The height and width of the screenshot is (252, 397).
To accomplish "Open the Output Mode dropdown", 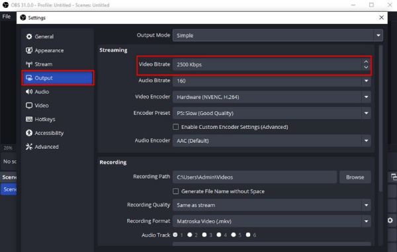I will pos(278,36).
